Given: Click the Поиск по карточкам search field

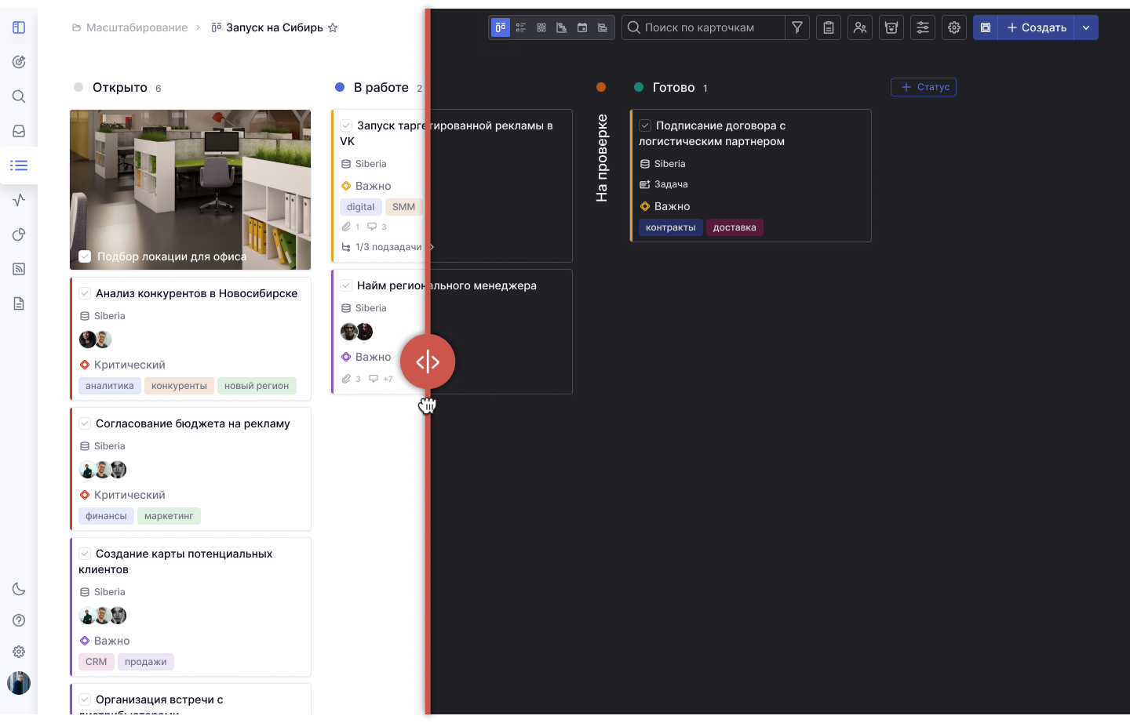Looking at the screenshot, I should 706,27.
